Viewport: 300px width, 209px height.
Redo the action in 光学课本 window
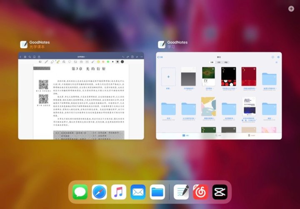tap(127, 57)
